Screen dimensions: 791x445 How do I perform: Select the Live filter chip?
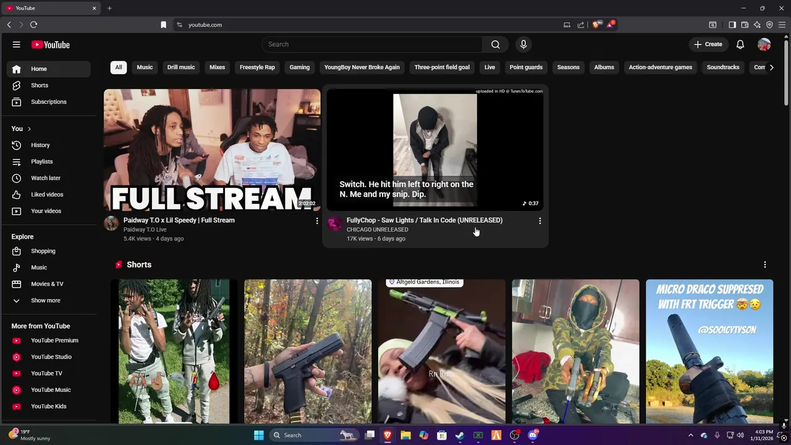coord(489,67)
